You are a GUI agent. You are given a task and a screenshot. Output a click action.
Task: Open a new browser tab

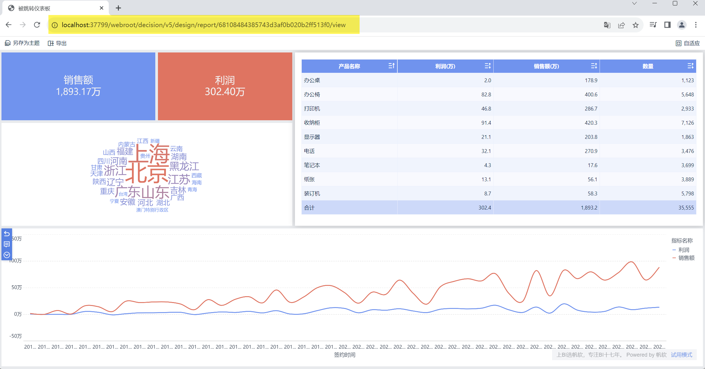coord(118,8)
